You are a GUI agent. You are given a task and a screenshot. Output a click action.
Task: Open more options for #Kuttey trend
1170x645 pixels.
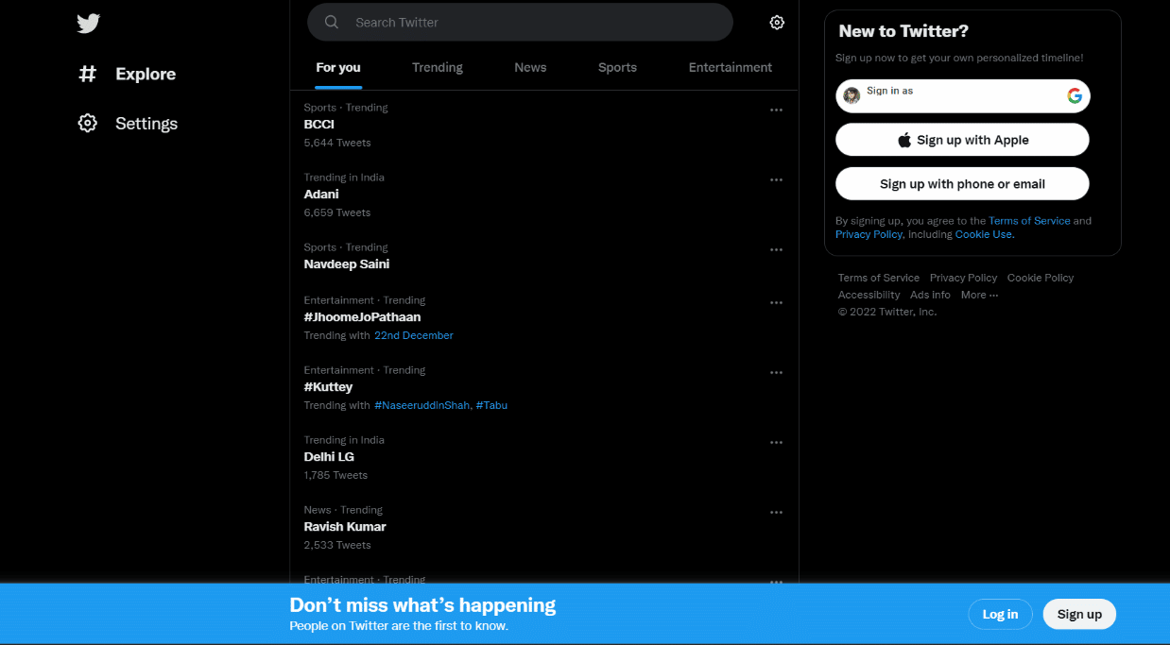(x=777, y=372)
